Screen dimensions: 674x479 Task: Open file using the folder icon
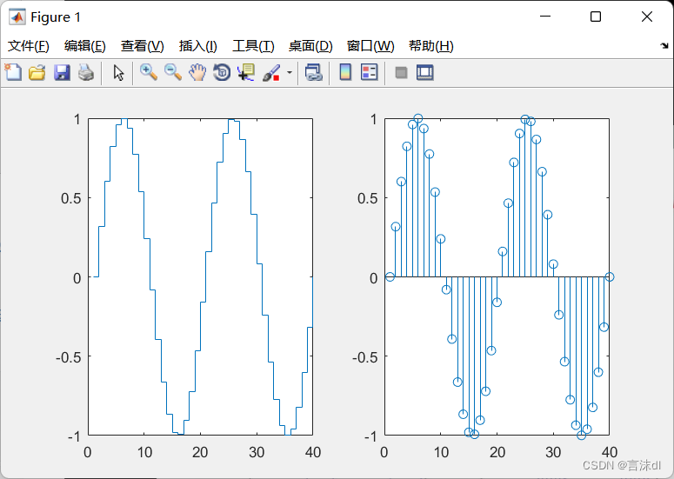[37, 73]
